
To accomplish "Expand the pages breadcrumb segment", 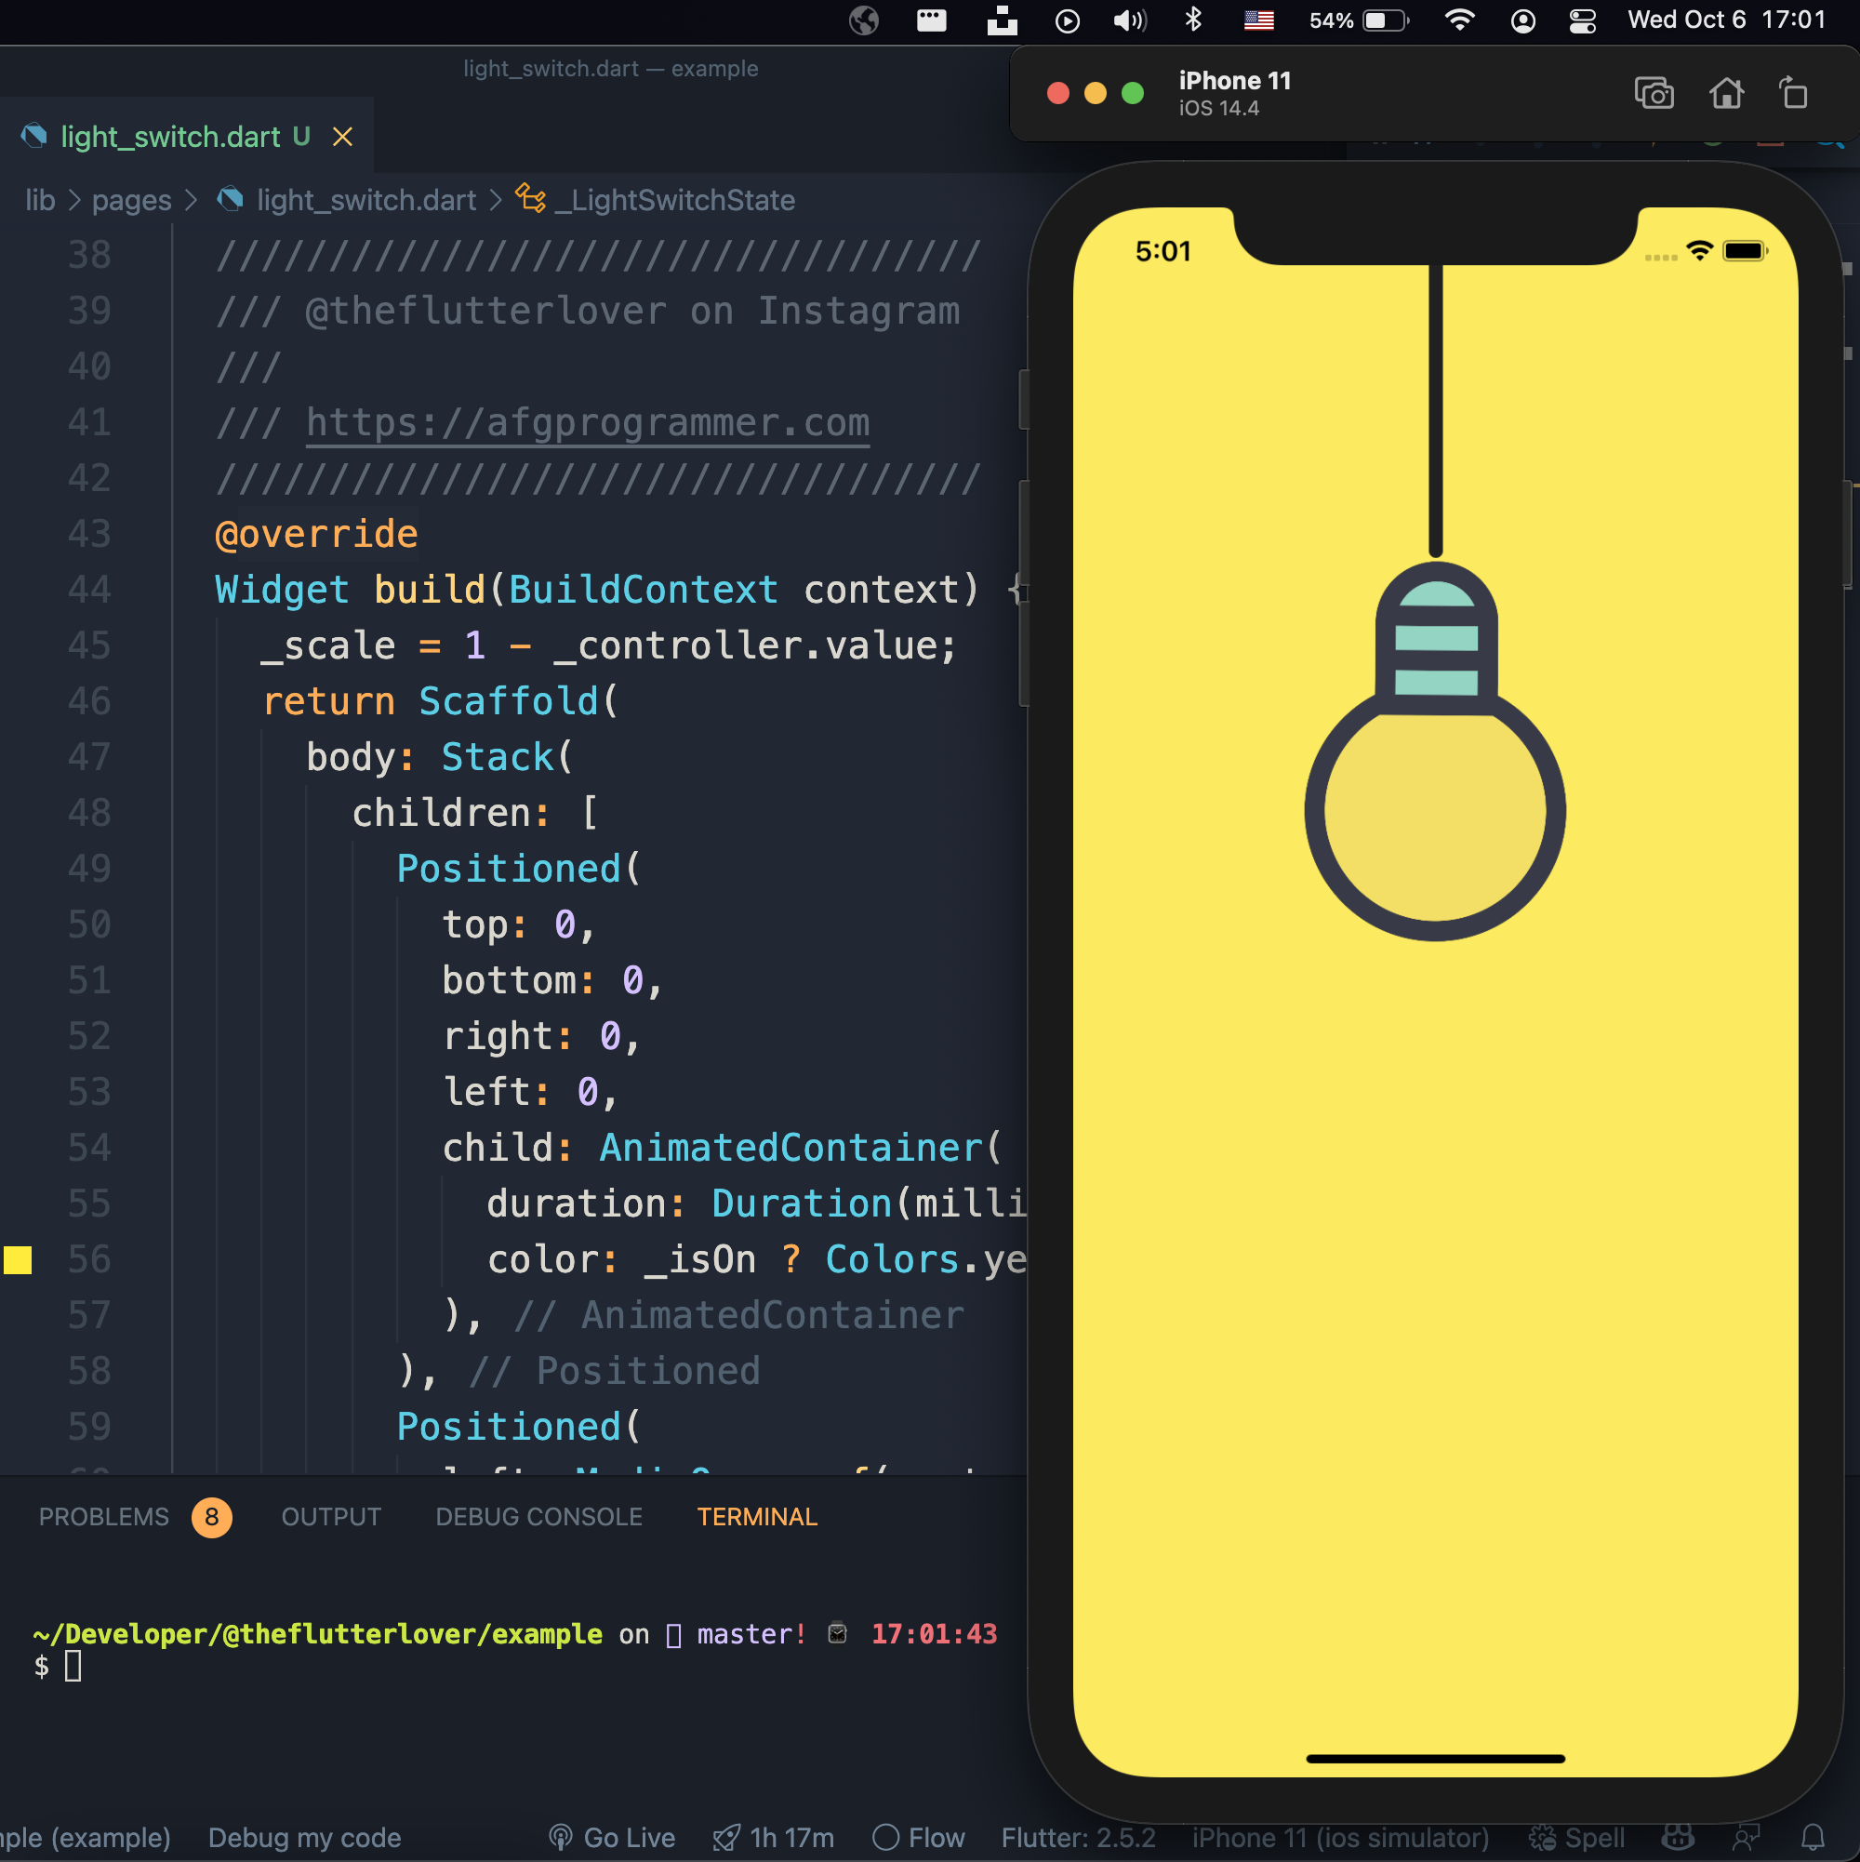I will [131, 199].
